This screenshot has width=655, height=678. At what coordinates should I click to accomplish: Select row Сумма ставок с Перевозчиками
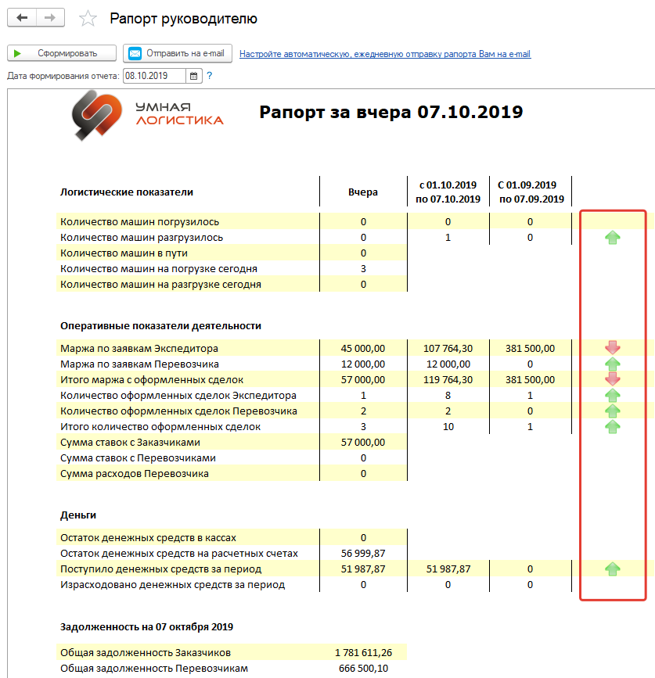tap(138, 458)
